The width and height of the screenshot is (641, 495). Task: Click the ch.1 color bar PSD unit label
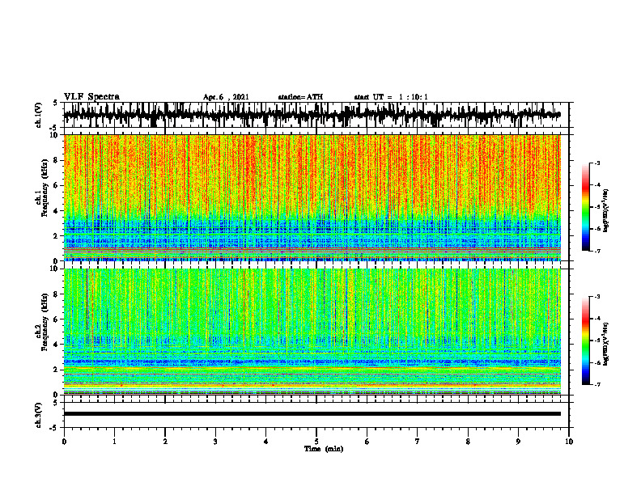[x=605, y=211]
